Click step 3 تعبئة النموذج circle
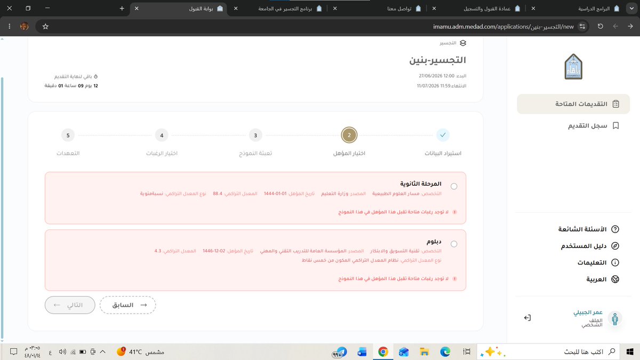This screenshot has height=360, width=640. [x=255, y=135]
